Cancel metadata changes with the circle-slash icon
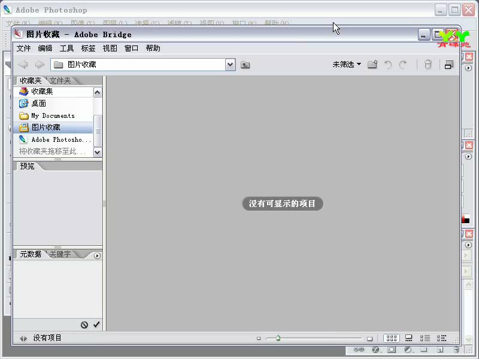The image size is (479, 359). (x=84, y=325)
